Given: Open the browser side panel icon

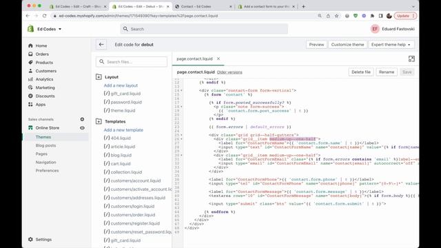Looking at the screenshot, I should point(380,16).
